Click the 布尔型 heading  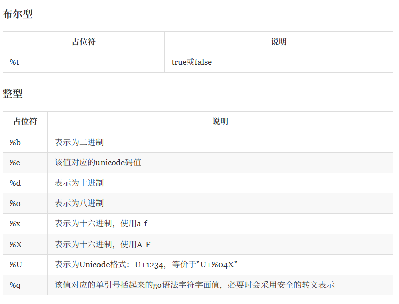click(18, 14)
